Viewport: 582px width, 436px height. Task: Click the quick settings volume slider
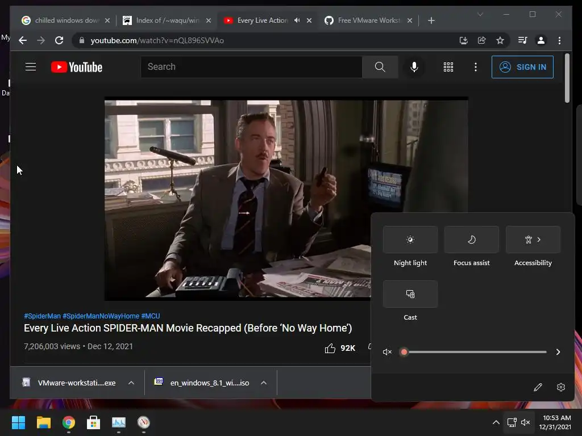tap(474, 352)
